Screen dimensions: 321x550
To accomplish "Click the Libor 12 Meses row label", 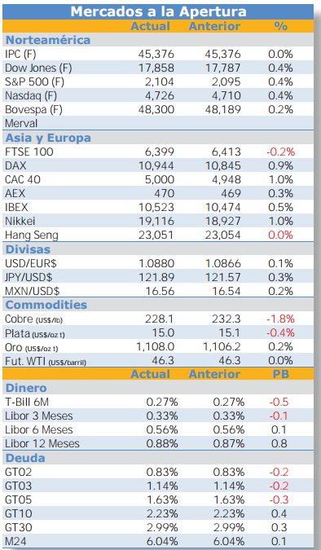I will click(x=42, y=443).
